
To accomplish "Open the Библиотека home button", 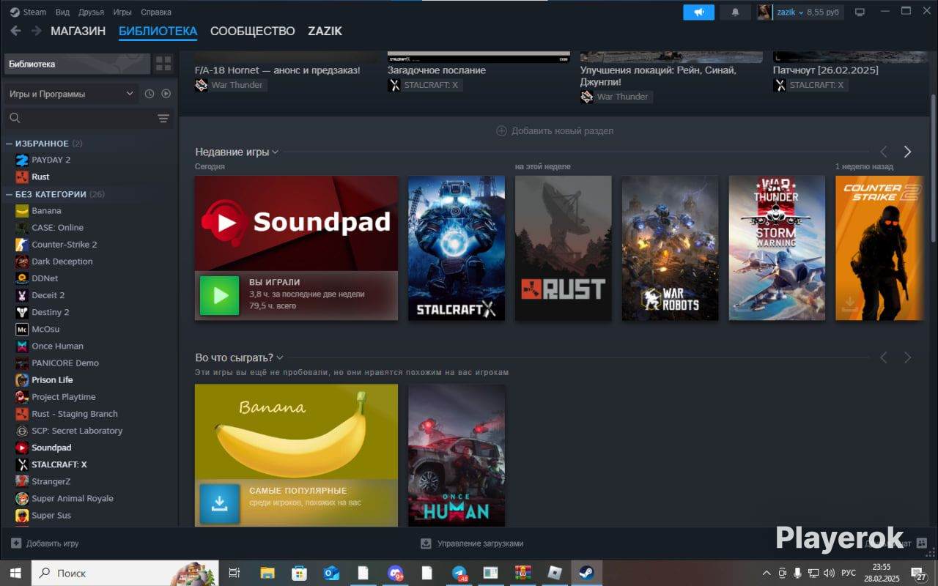I will click(x=77, y=64).
